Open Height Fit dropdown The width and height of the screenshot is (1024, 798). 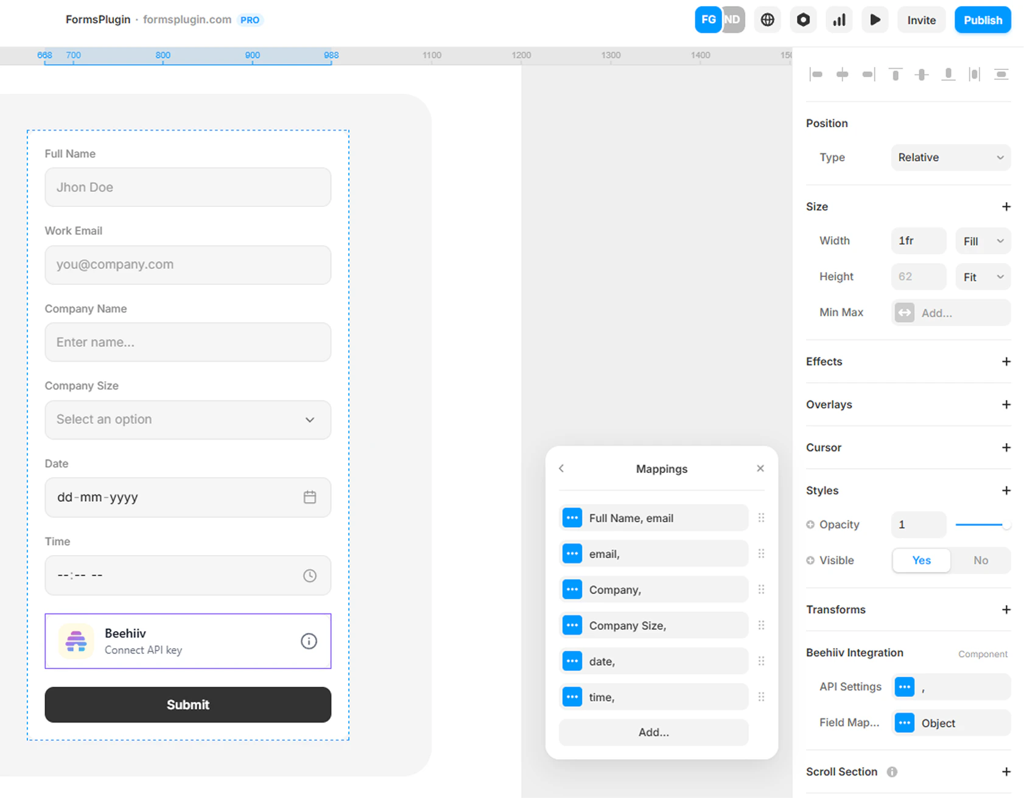pos(983,277)
